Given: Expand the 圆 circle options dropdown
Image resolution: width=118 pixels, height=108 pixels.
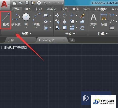Looking at the screenshot, I should pos(26,28).
